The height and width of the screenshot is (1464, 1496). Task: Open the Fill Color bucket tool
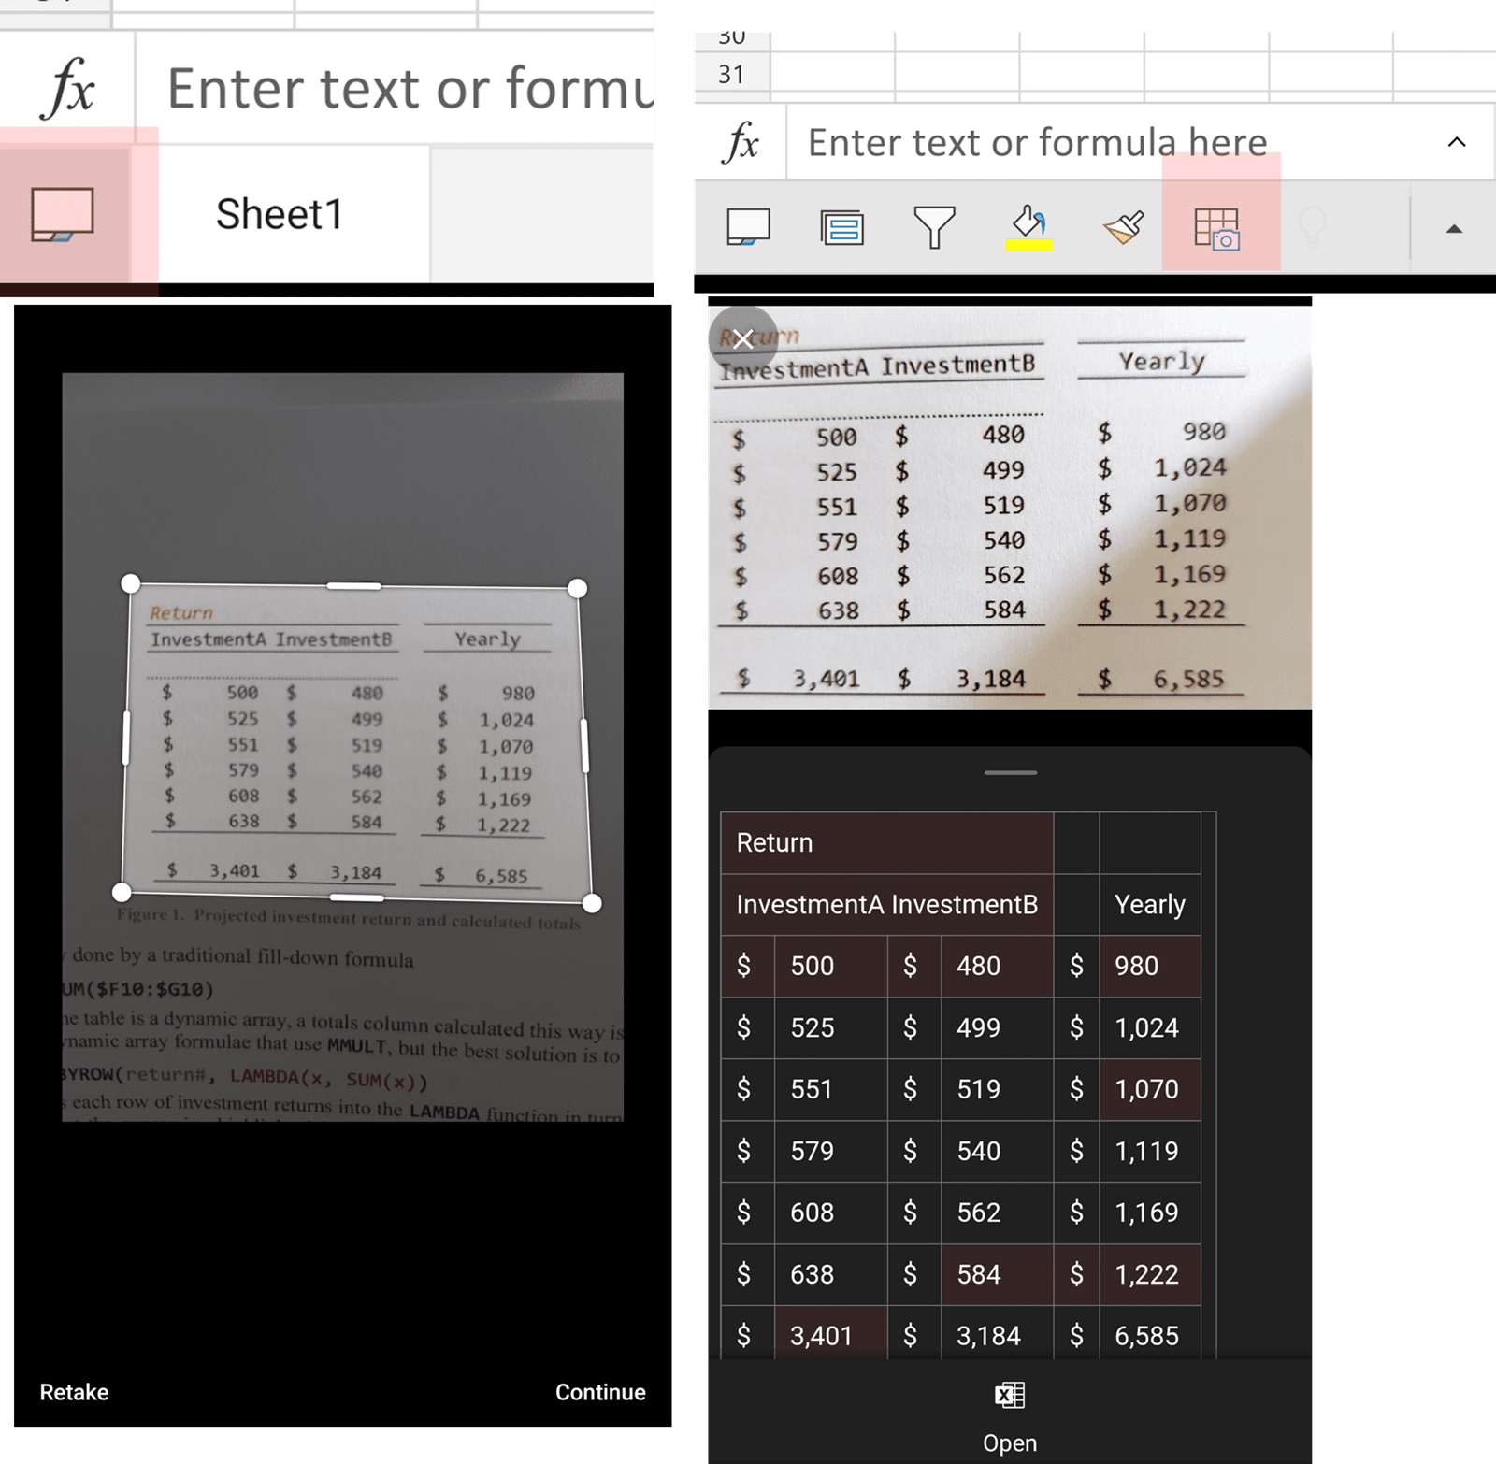1028,222
